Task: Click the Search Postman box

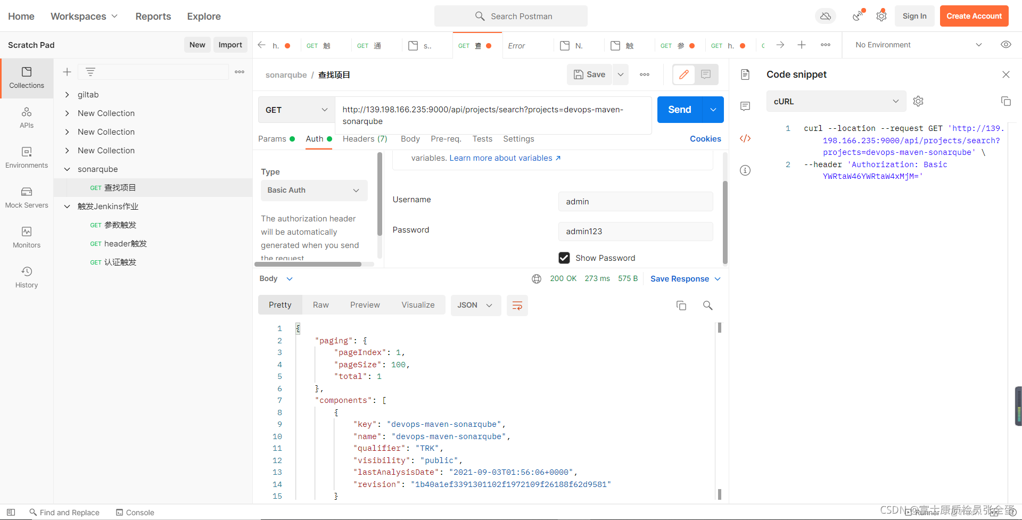Action: pyautogui.click(x=511, y=16)
